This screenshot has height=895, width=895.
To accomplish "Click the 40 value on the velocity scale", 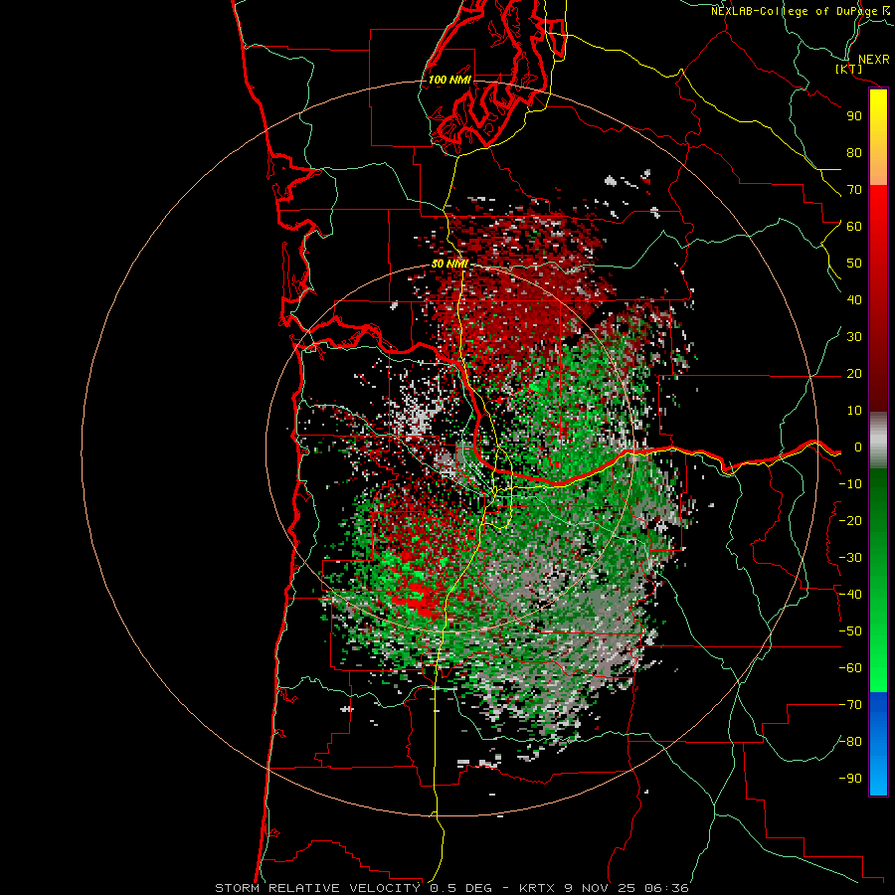I will click(x=854, y=300).
